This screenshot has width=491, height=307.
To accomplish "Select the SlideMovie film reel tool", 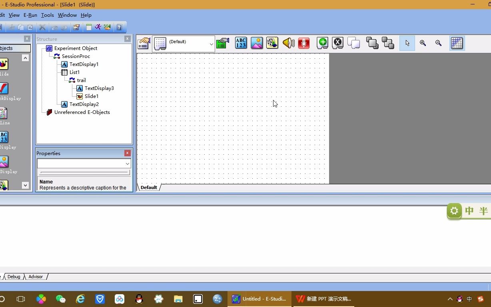I will [x=272, y=43].
